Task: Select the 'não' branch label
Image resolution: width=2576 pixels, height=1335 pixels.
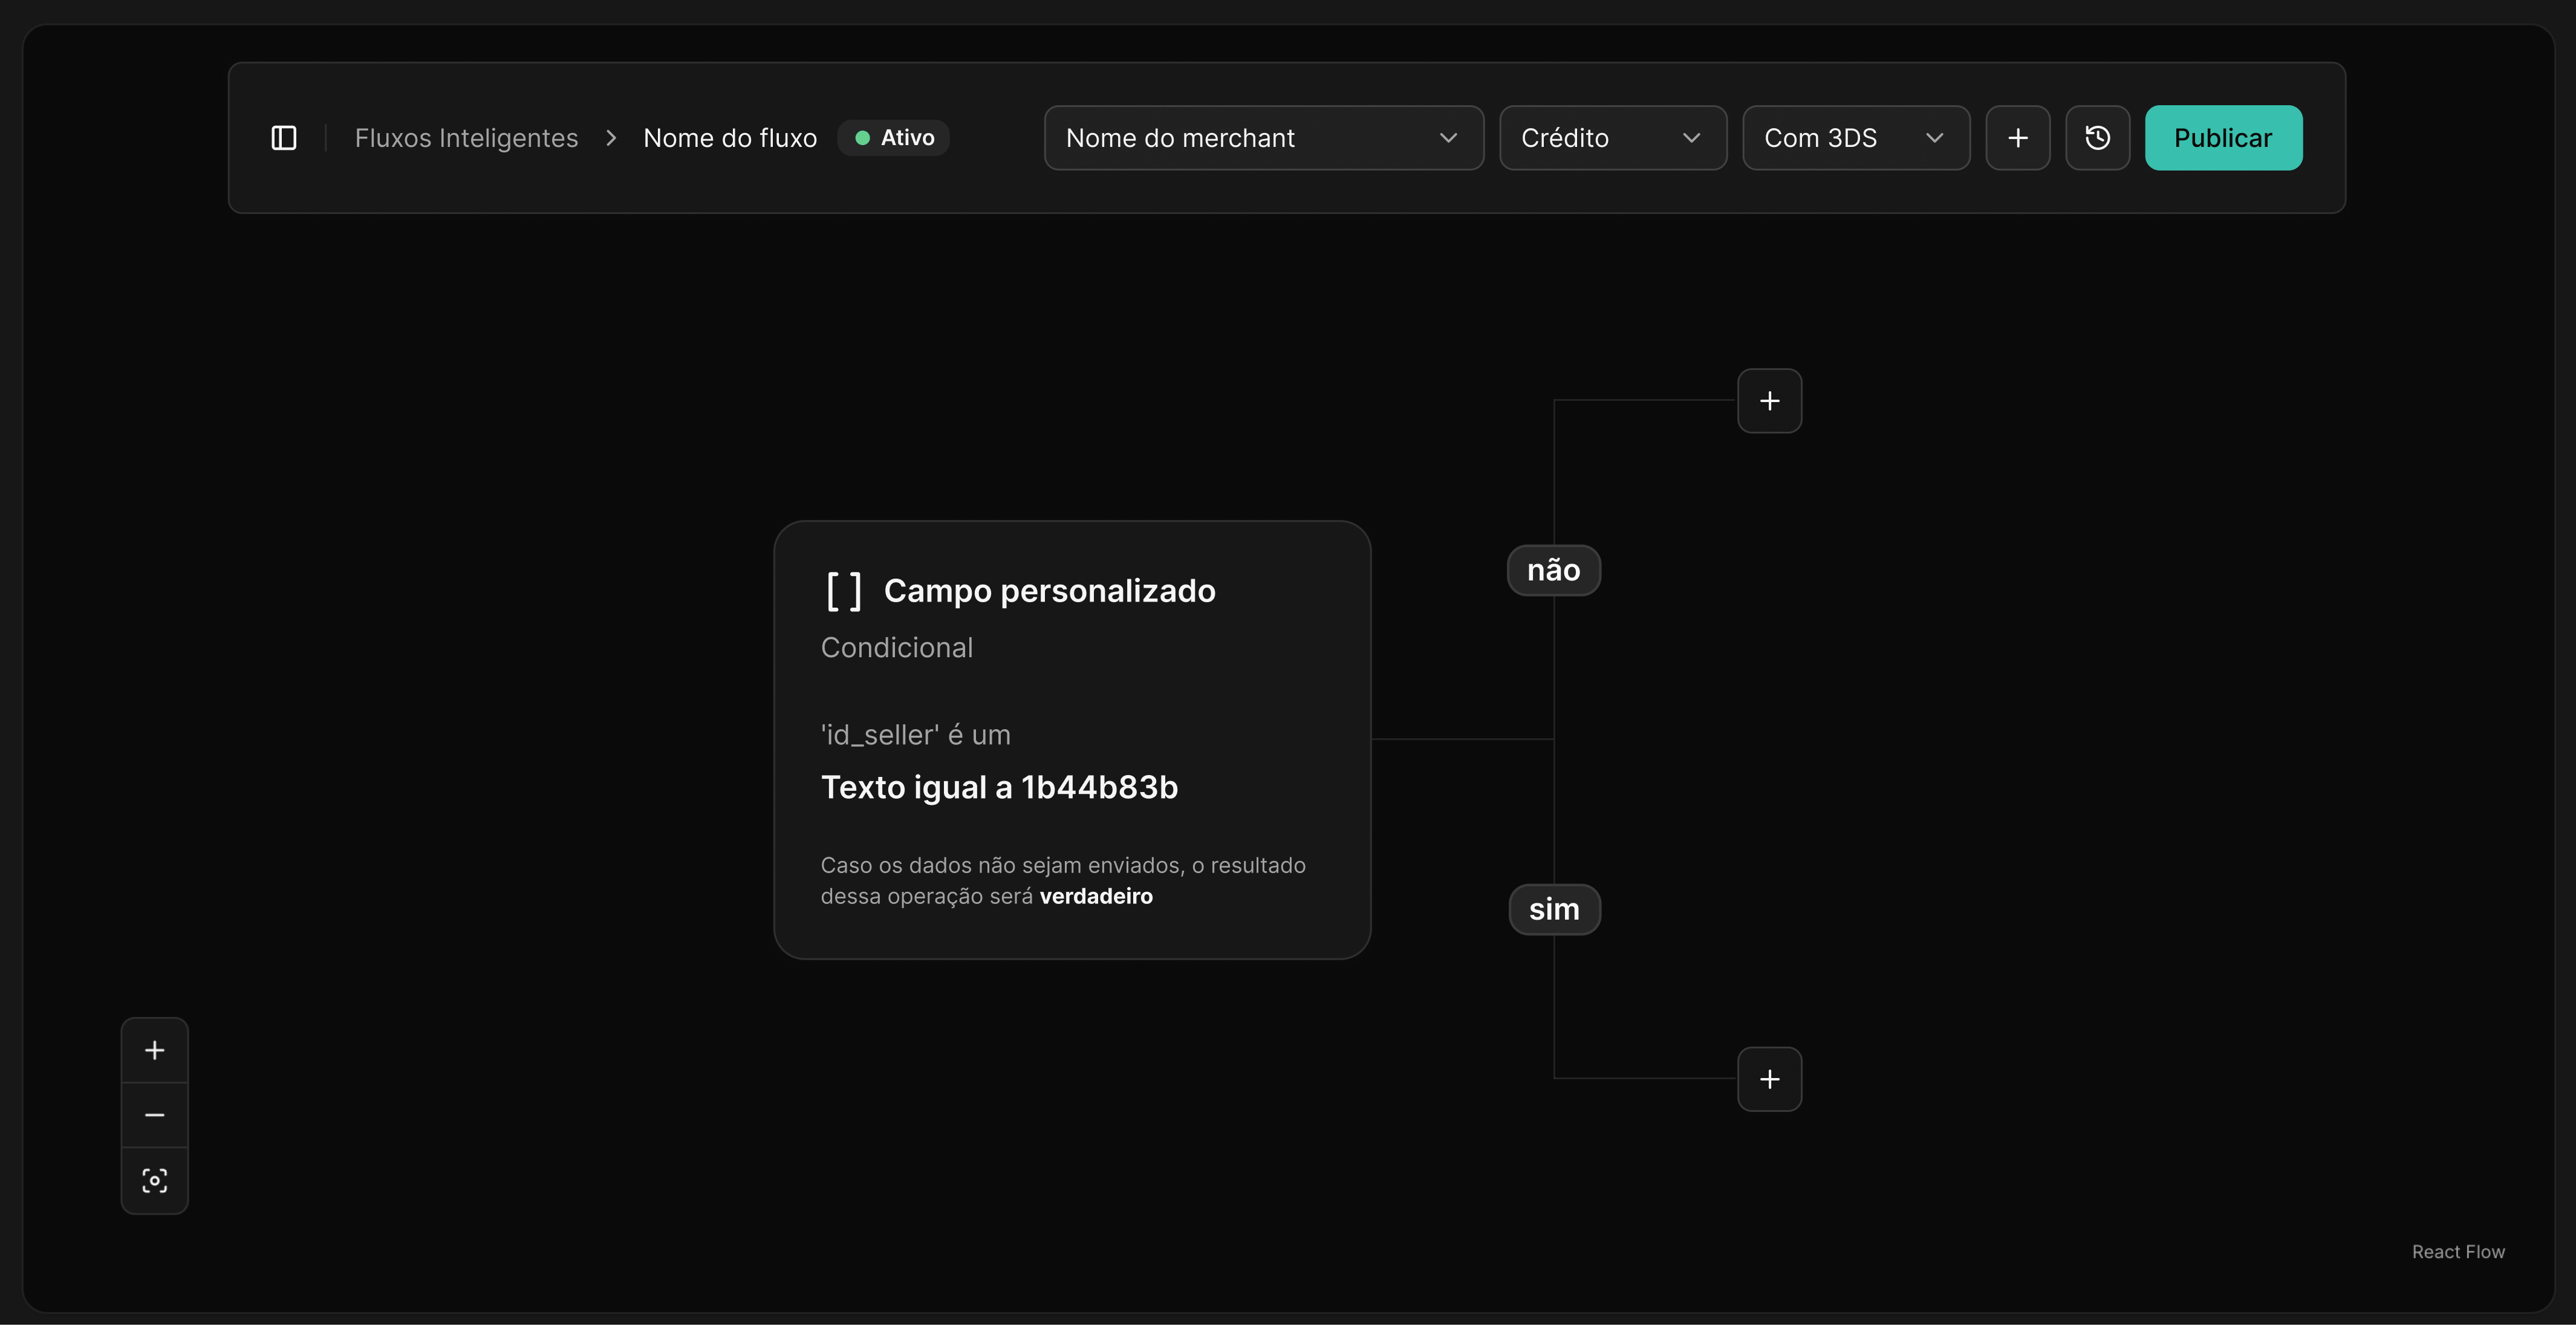Action: [1554, 571]
